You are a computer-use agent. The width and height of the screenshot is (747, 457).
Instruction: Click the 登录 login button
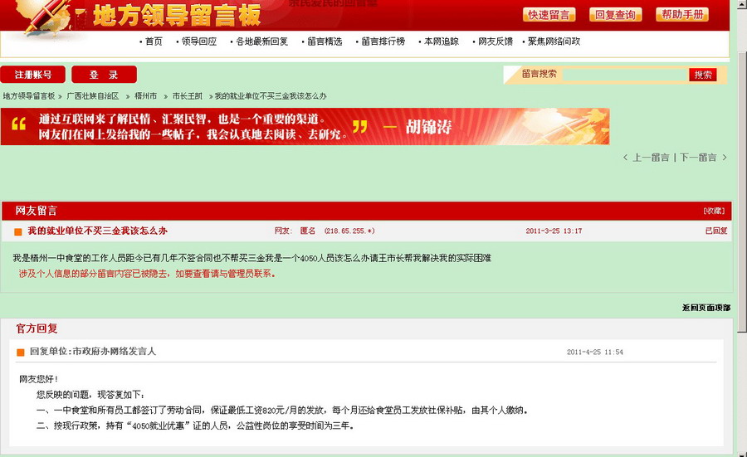[104, 75]
